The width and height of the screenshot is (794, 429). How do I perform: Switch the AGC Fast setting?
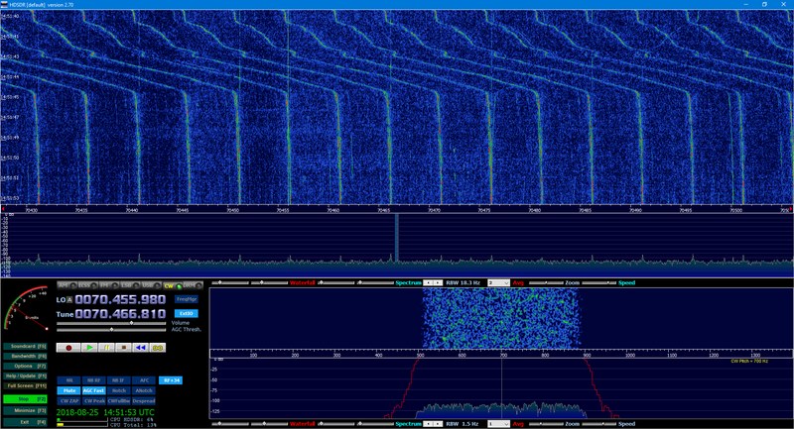pyautogui.click(x=93, y=390)
